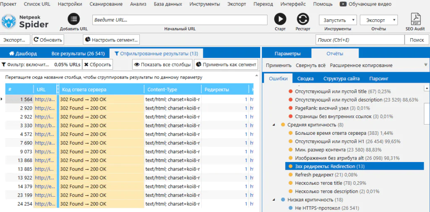Collapse the column grouping area chevron
Screen dimensions: 430x212
click(x=257, y=75)
